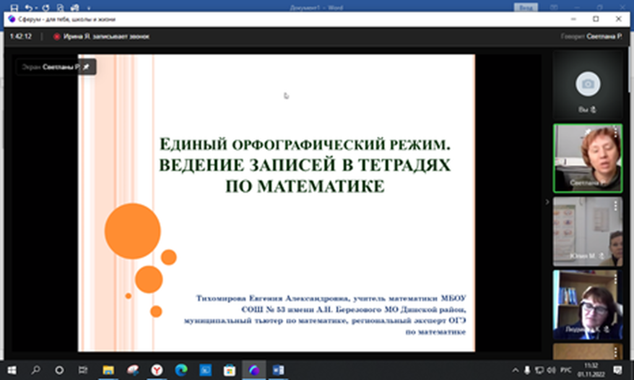Click the Sign in button in Word title bar
The image size is (634, 380).
[x=526, y=7]
